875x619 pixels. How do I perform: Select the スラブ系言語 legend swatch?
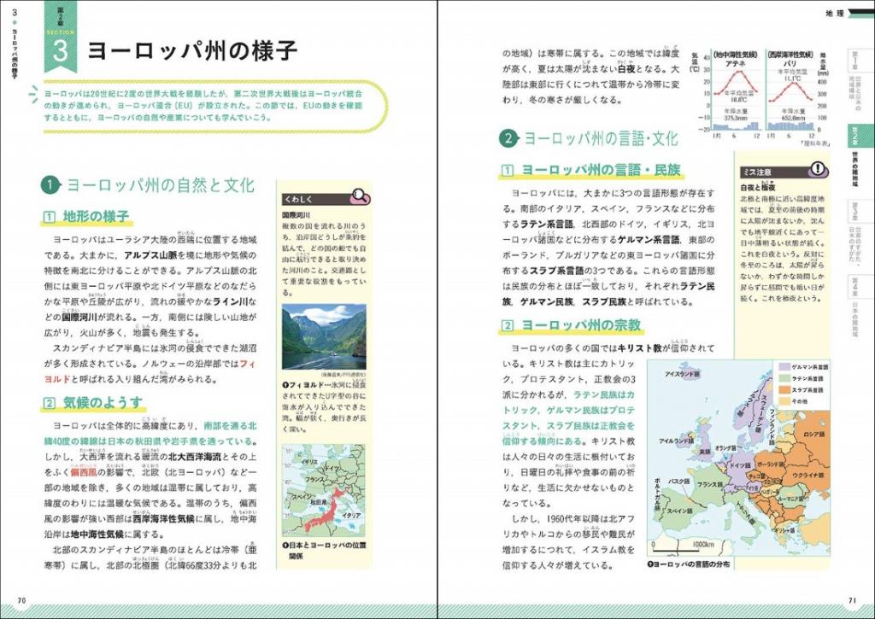[x=784, y=389]
